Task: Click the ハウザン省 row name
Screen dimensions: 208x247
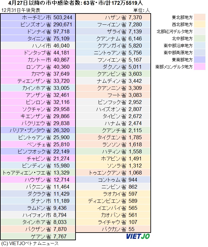Action: click(x=38, y=180)
